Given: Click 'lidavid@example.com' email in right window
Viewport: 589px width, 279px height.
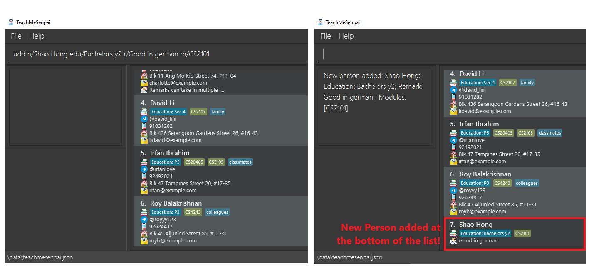Looking at the screenshot, I should (485, 111).
